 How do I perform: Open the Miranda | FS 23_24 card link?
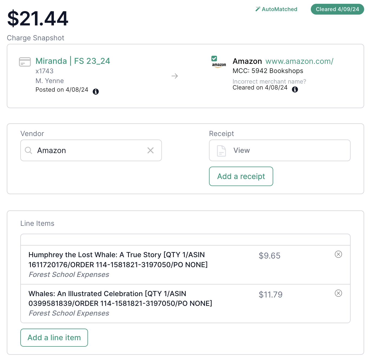pos(73,61)
